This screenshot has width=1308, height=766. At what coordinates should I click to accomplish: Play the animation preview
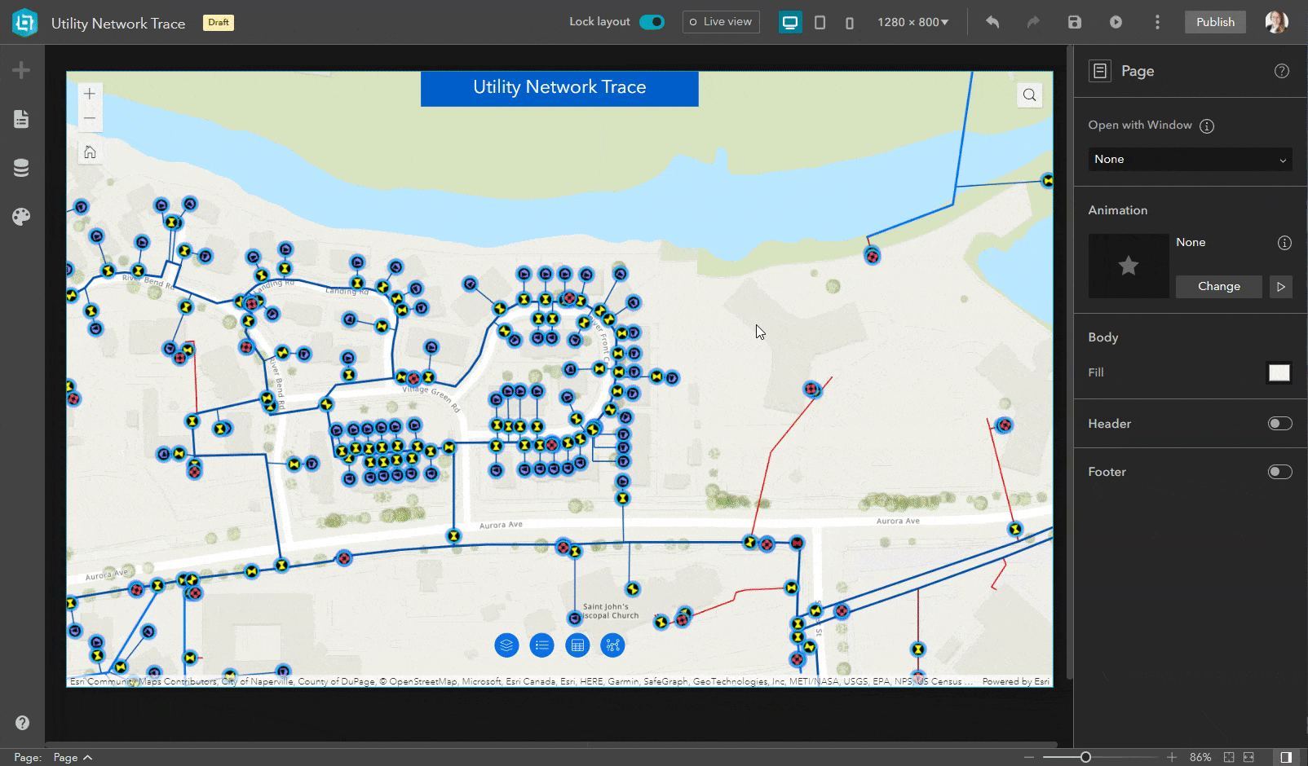pos(1281,286)
